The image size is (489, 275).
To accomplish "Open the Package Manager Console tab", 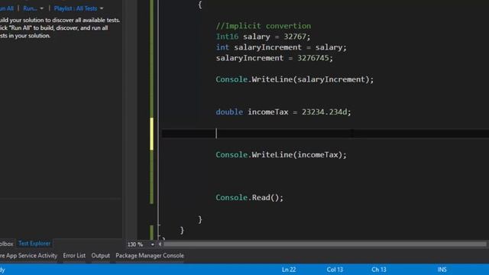I will pyautogui.click(x=150, y=256).
